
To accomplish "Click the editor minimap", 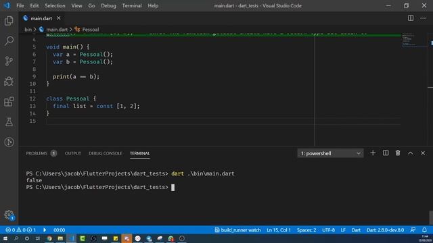I will (414, 40).
